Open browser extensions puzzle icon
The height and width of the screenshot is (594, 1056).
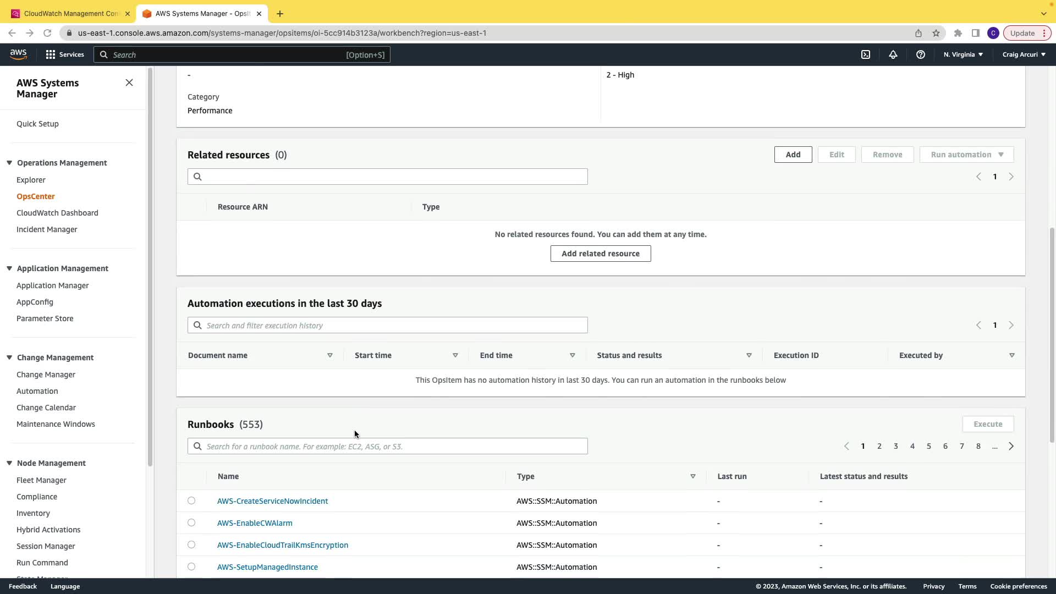coord(958,33)
